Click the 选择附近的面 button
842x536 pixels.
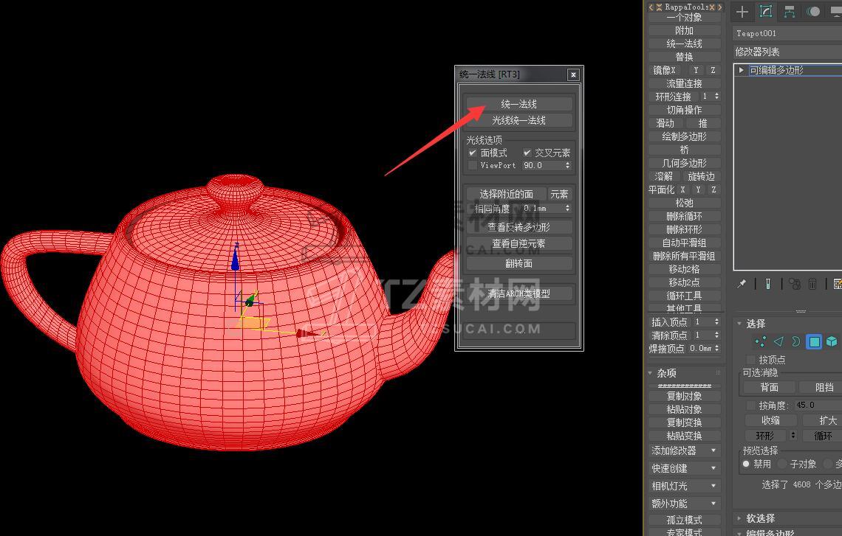(506, 194)
